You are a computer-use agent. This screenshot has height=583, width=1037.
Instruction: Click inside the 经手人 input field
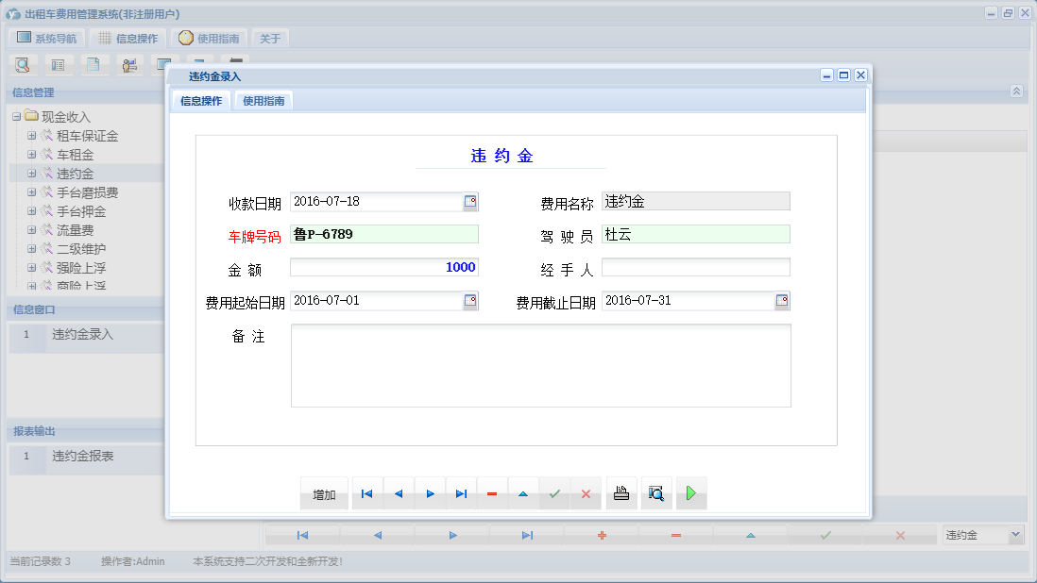click(694, 267)
